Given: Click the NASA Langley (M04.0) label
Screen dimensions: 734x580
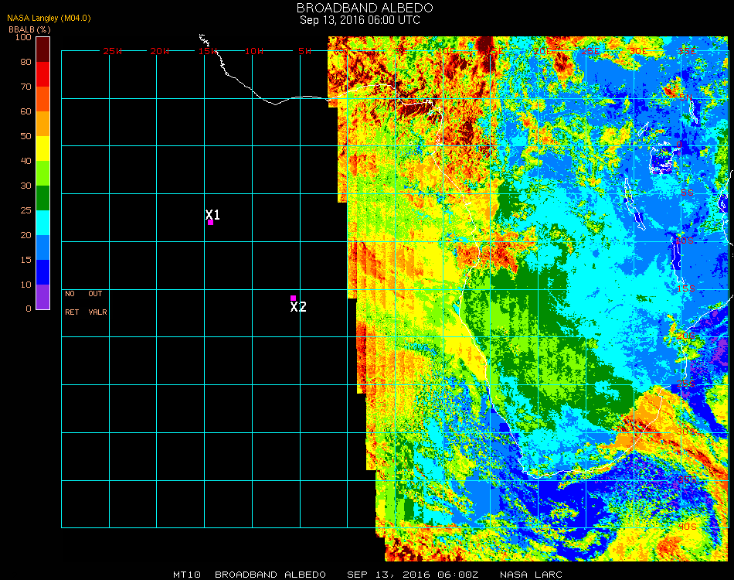Looking at the screenshot, I should coord(39,19).
